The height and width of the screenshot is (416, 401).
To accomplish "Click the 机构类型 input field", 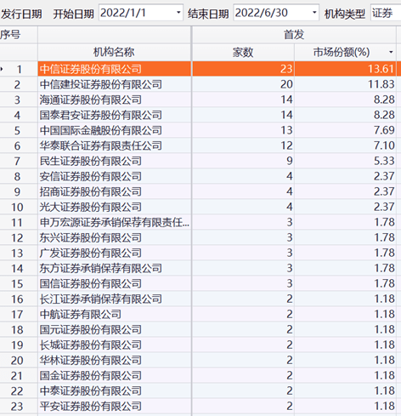I will 386,13.
